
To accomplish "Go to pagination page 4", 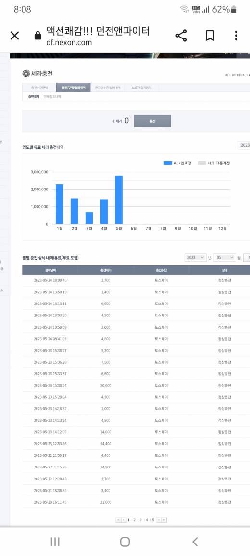I will click(147, 520).
